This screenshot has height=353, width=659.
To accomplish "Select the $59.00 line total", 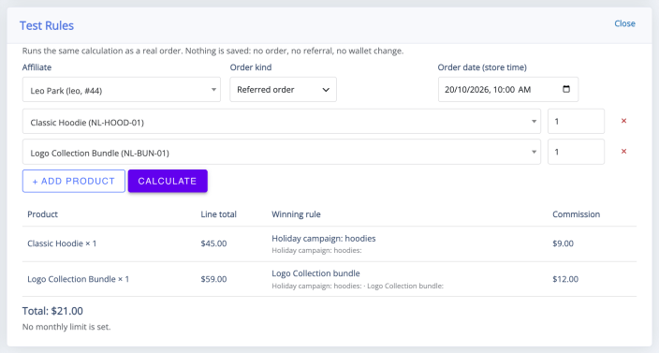I will pos(213,279).
